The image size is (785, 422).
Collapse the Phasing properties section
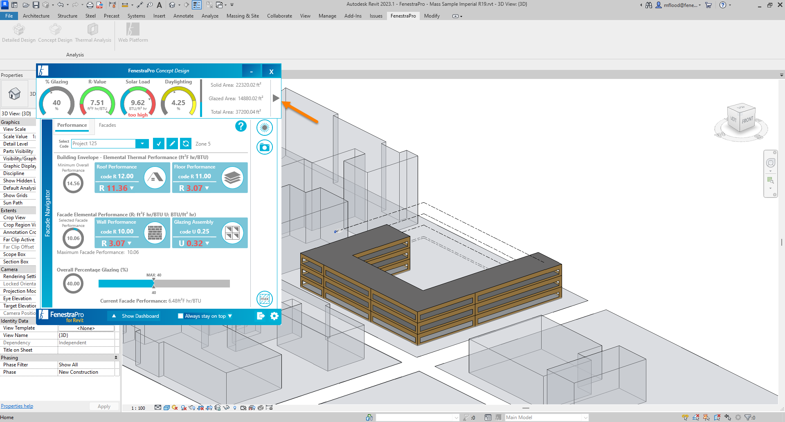(x=116, y=358)
